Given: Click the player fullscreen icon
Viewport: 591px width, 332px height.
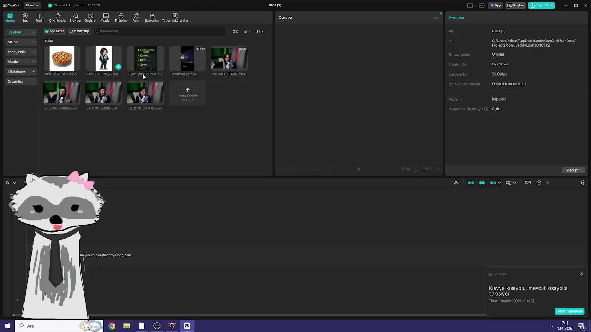Looking at the screenshot, I should (x=438, y=169).
